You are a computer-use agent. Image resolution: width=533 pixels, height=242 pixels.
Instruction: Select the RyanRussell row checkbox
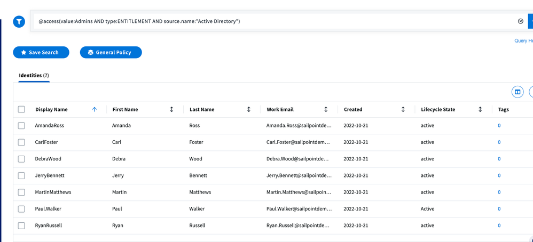coord(21,225)
